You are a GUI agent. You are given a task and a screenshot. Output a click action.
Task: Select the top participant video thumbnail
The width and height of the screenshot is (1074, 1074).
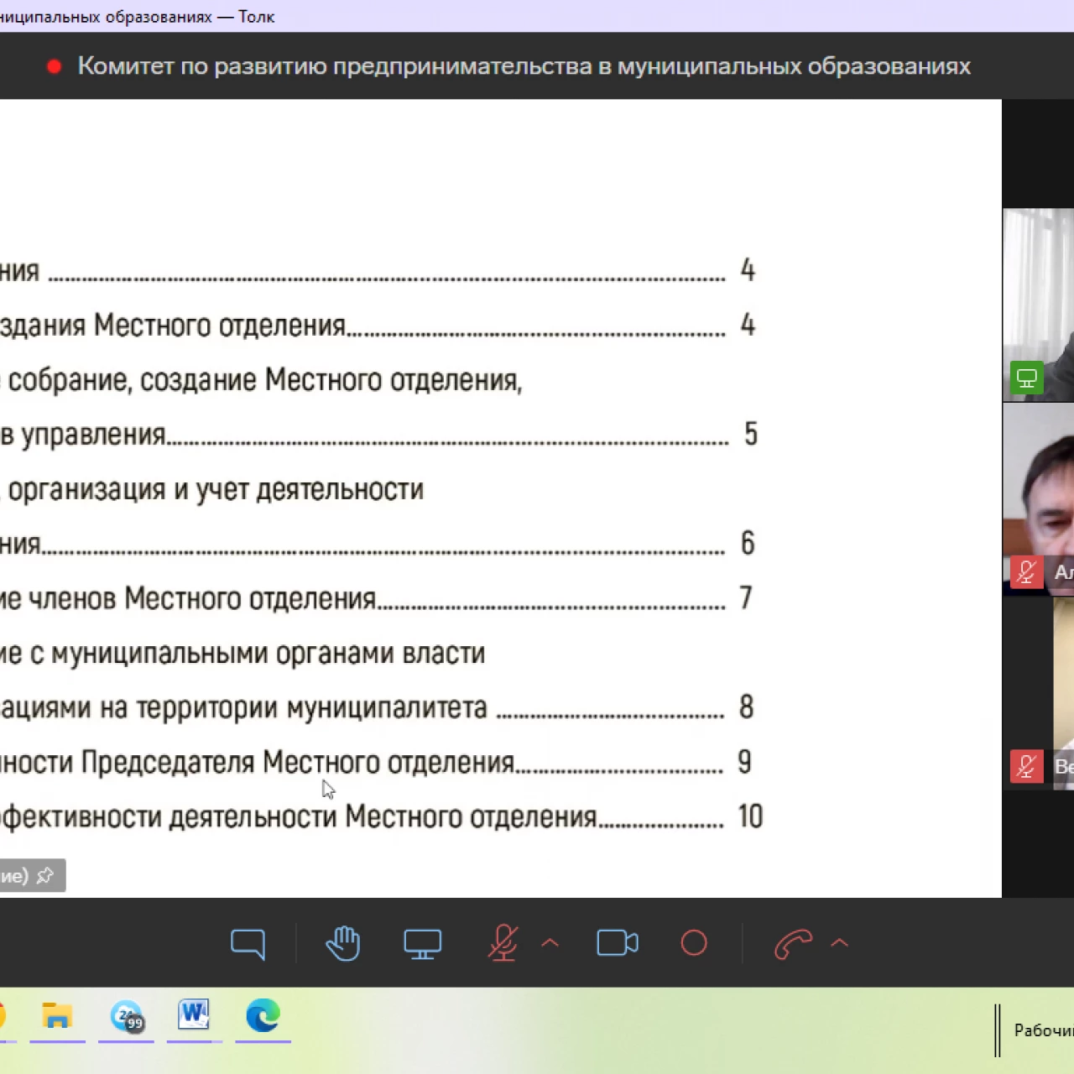click(x=1039, y=304)
